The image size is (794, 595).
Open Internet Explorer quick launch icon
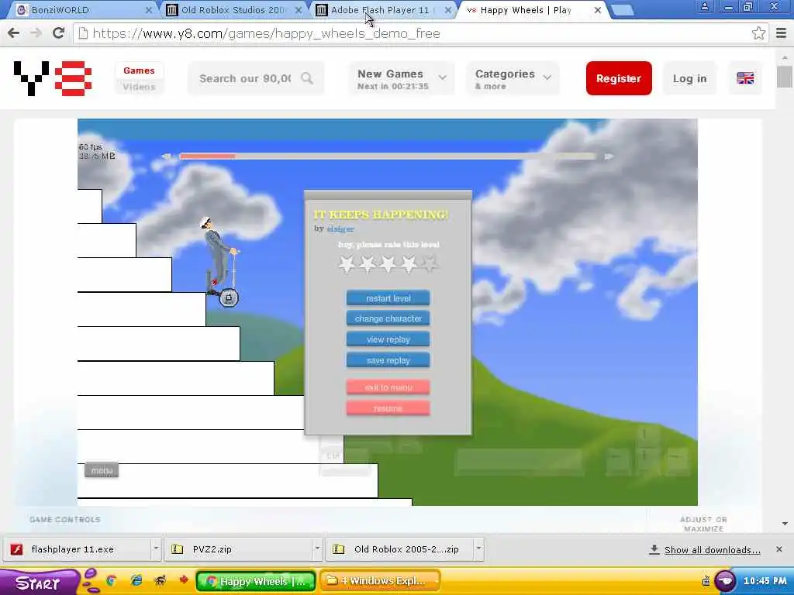[136, 580]
